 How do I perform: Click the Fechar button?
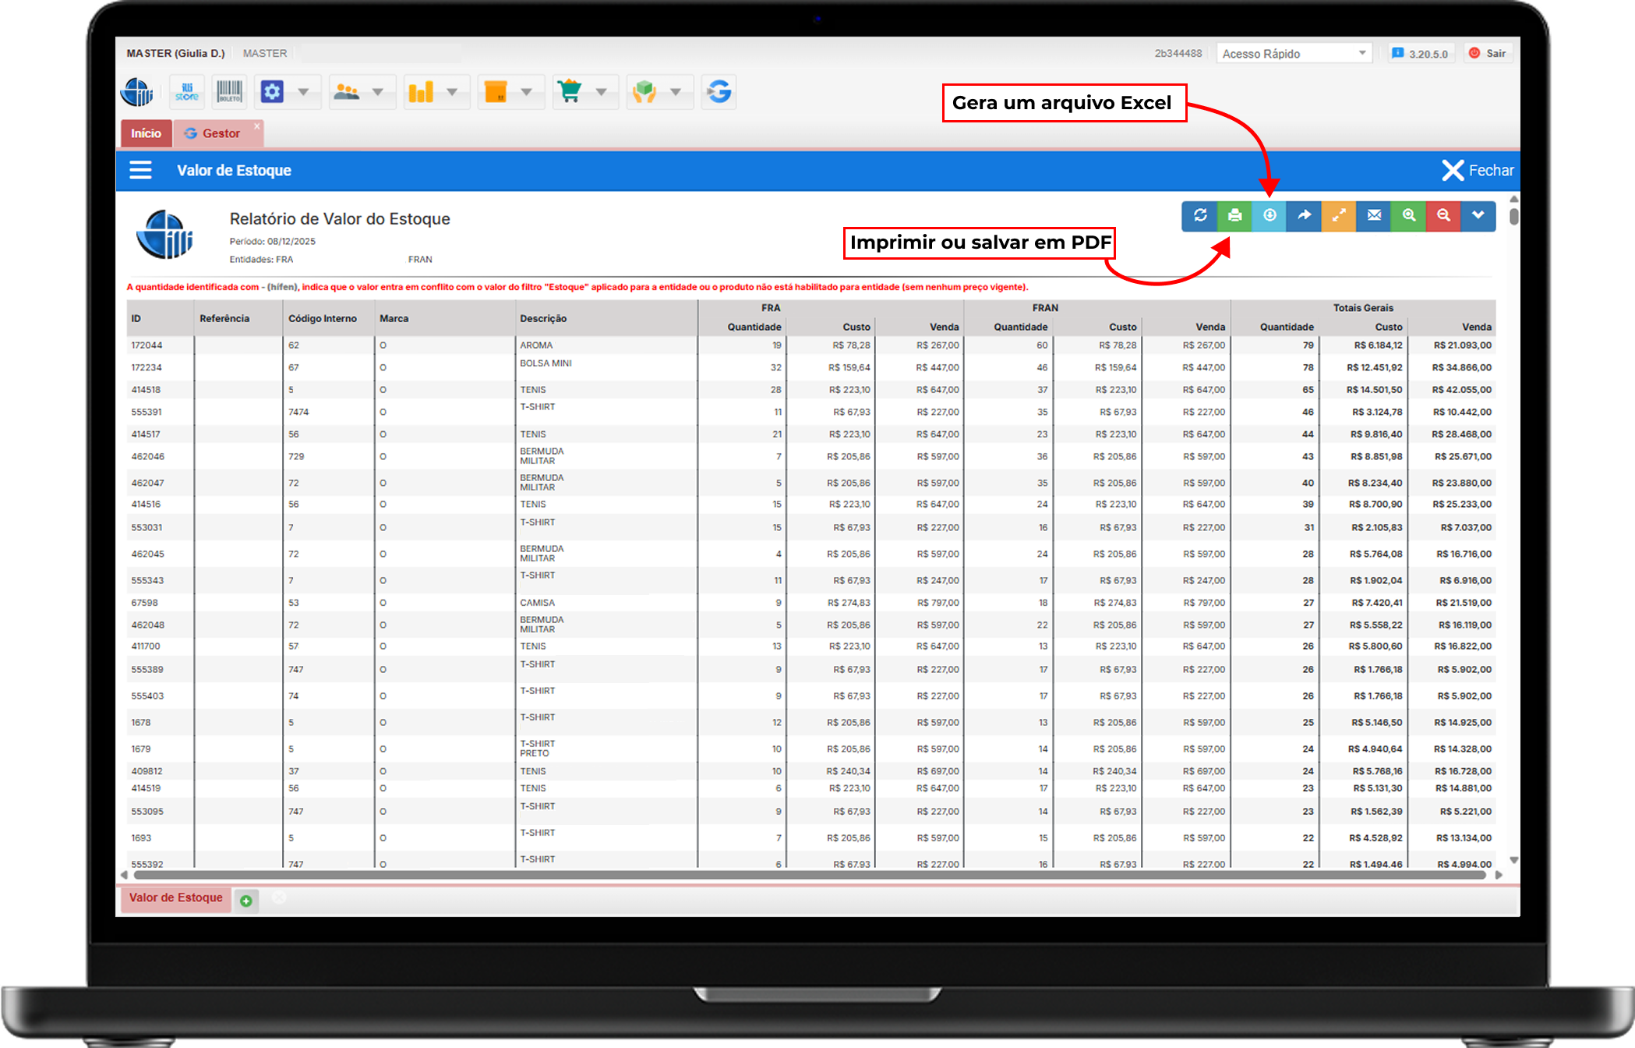(1477, 170)
